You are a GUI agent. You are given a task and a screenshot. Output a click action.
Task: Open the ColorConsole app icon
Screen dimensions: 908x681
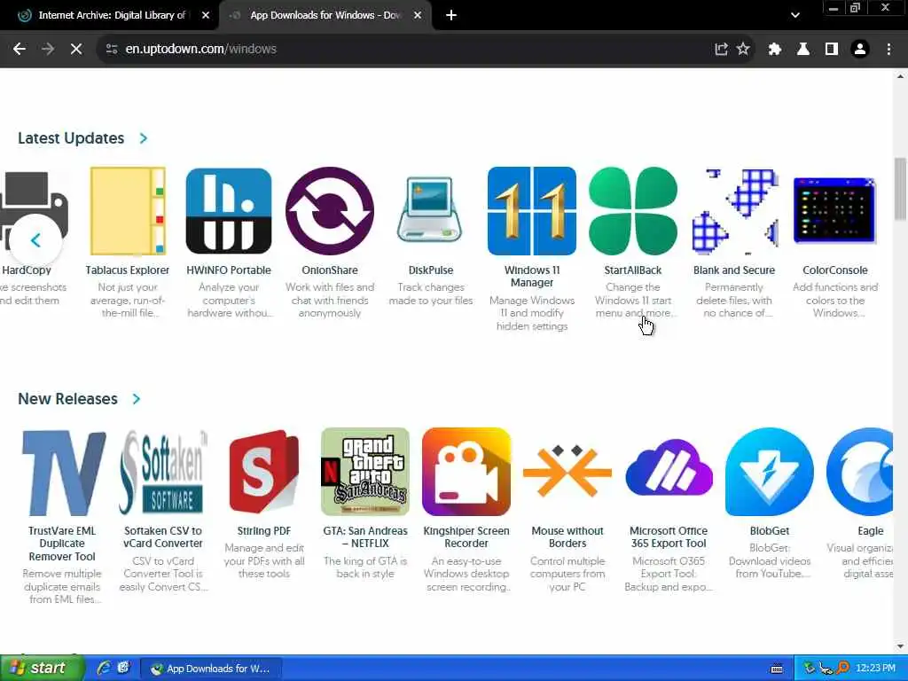tap(834, 210)
